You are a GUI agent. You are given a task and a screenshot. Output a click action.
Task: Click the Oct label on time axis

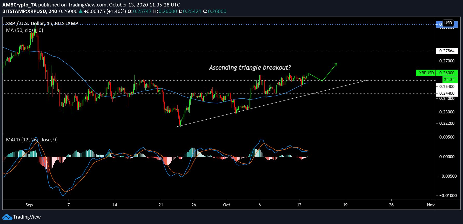[x=226, y=205]
